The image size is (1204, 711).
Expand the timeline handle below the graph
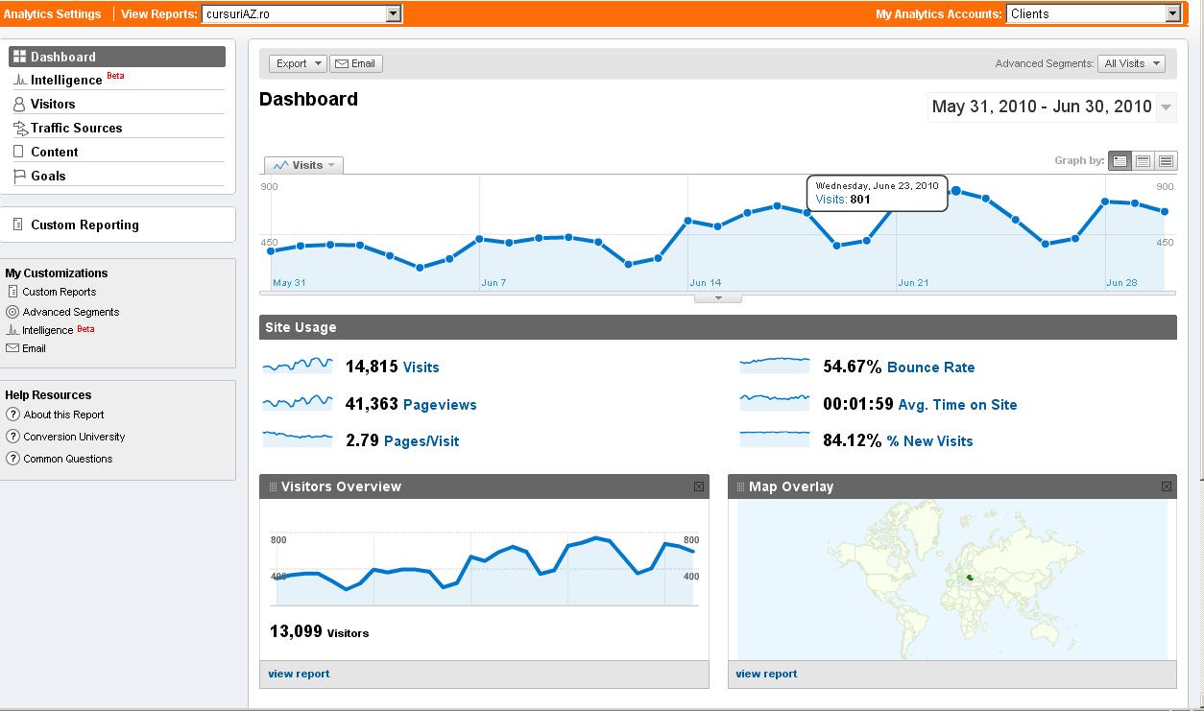[x=717, y=298]
